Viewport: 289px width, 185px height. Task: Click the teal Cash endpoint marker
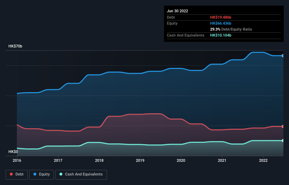(283, 140)
